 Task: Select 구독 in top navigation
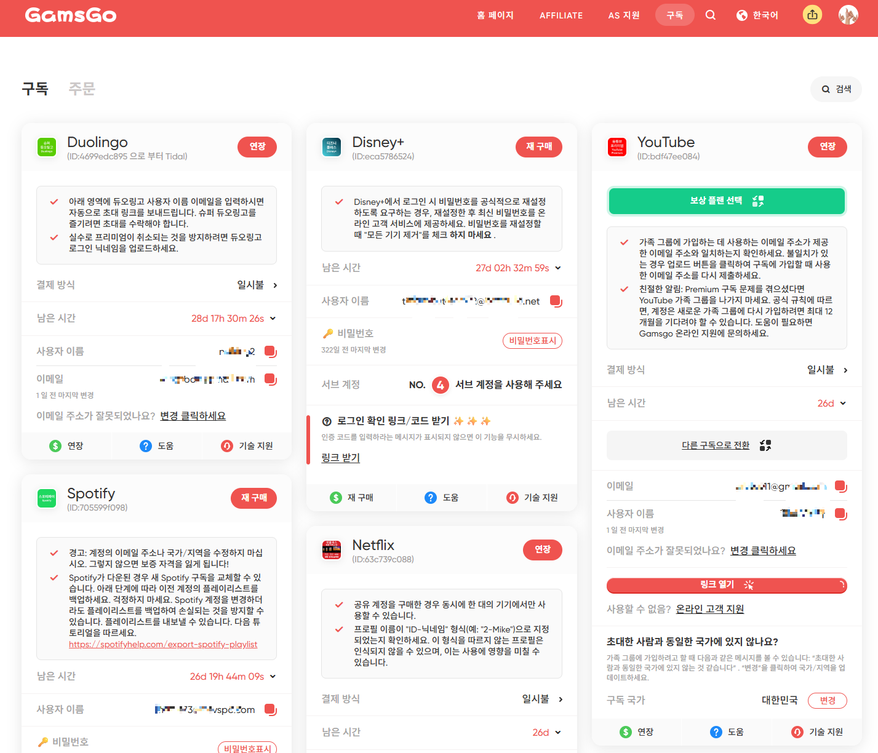[x=675, y=15]
